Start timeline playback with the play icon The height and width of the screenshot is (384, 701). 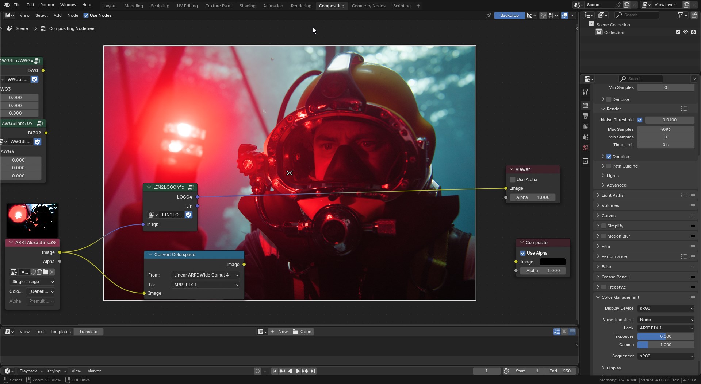tap(298, 371)
